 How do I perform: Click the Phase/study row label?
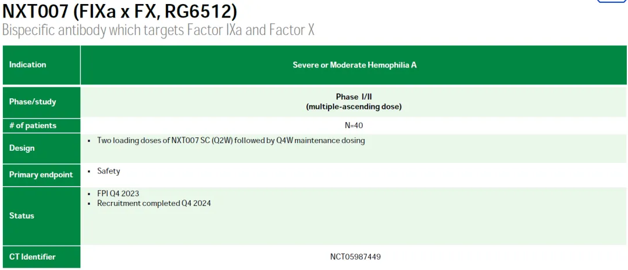(33, 102)
